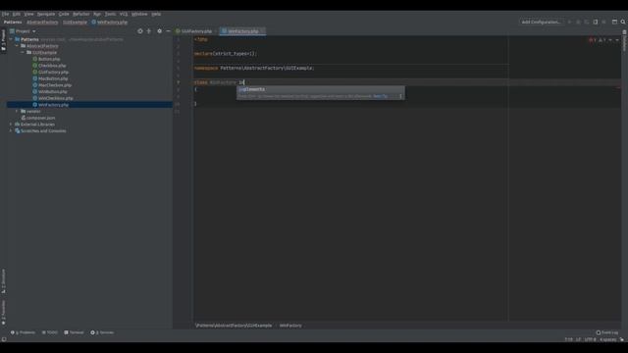Image resolution: width=628 pixels, height=353 pixels.
Task: Click Add Configuration button
Action: (x=541, y=22)
